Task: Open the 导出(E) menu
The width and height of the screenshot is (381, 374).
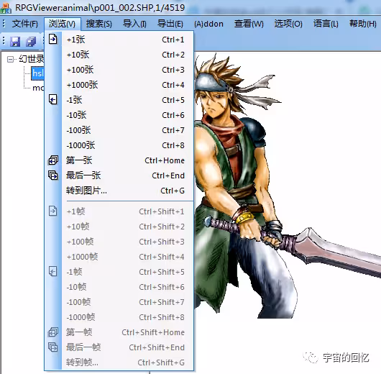Action: coord(170,24)
